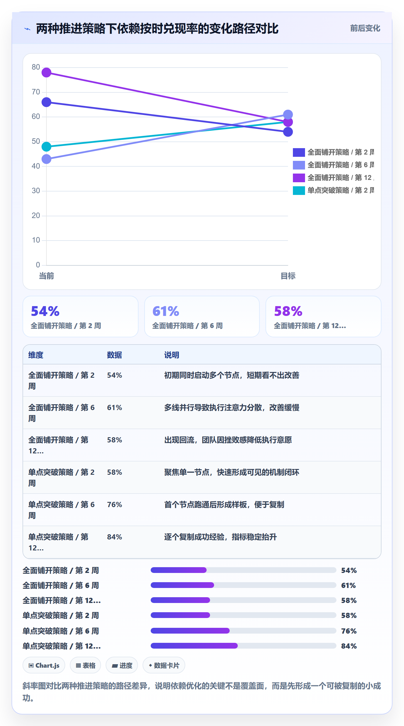Click progress label 单点突破策略 / 第 6 周
This screenshot has height=726, width=404.
coord(61,631)
